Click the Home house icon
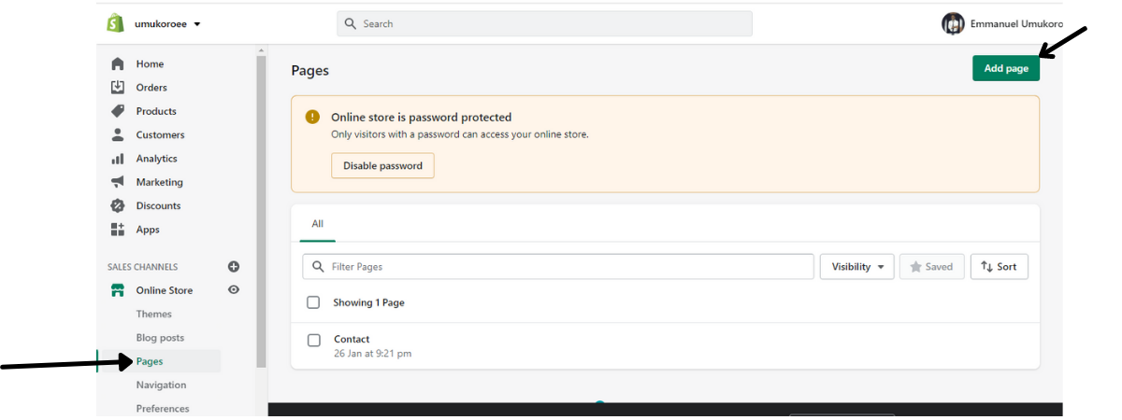The height and width of the screenshot is (420, 1122). coord(118,63)
